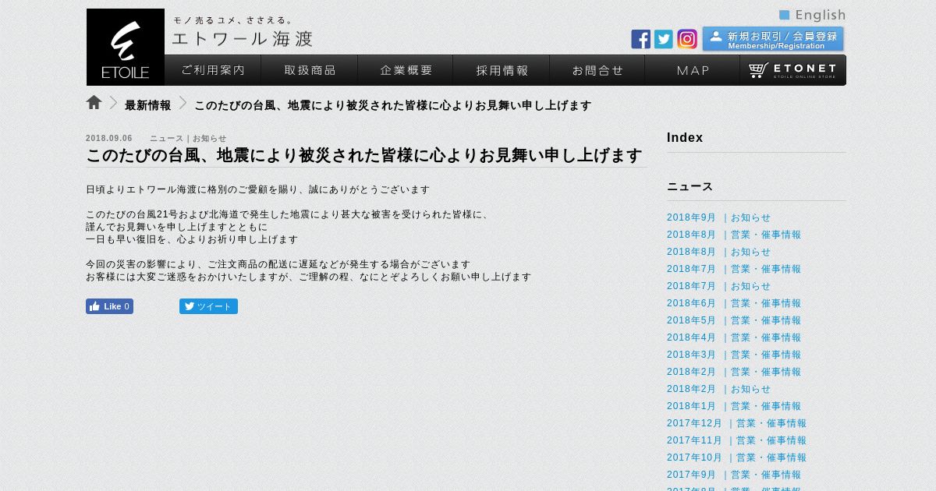
Task: Open the 採用情報 menu
Action: click(x=502, y=70)
